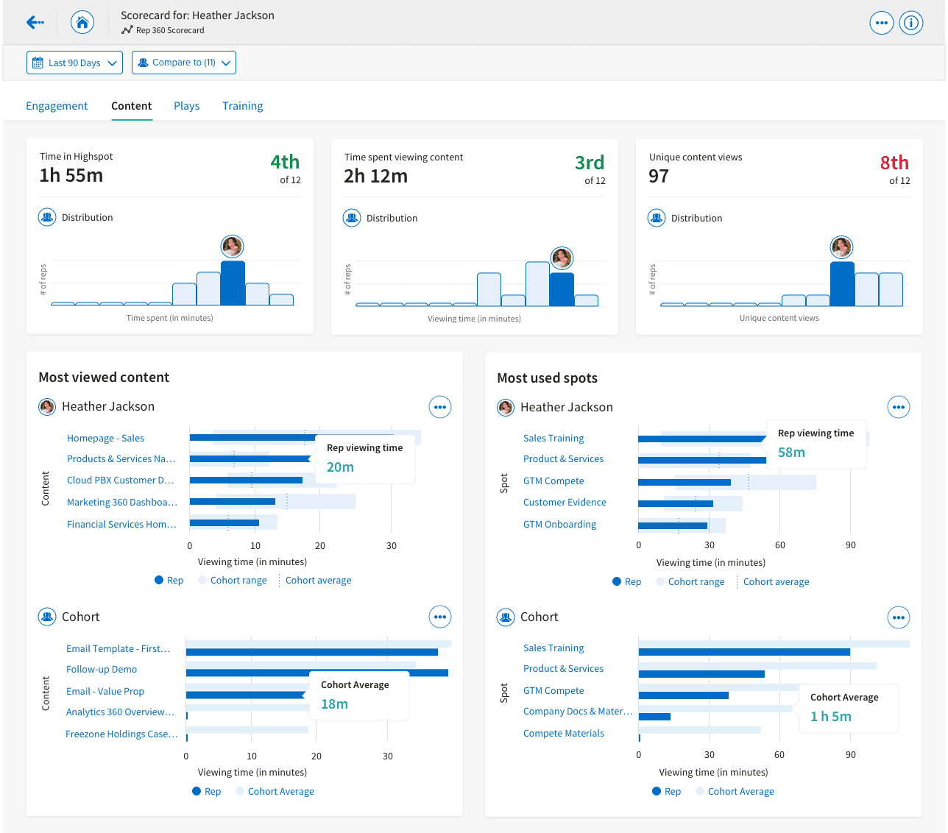The image size is (948, 833).
Task: Click Heather Jackson avatar in Most viewed content
Action: pos(47,407)
